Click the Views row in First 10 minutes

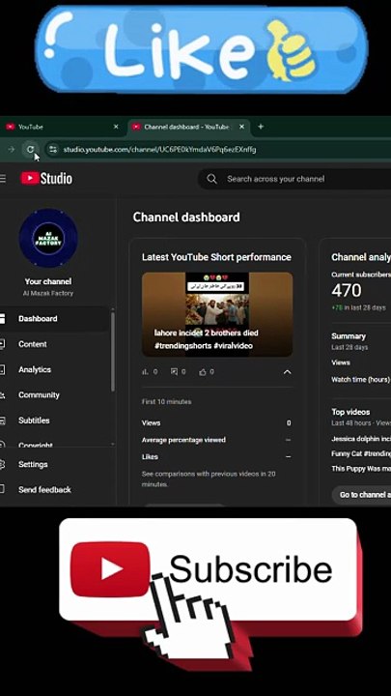217,423
